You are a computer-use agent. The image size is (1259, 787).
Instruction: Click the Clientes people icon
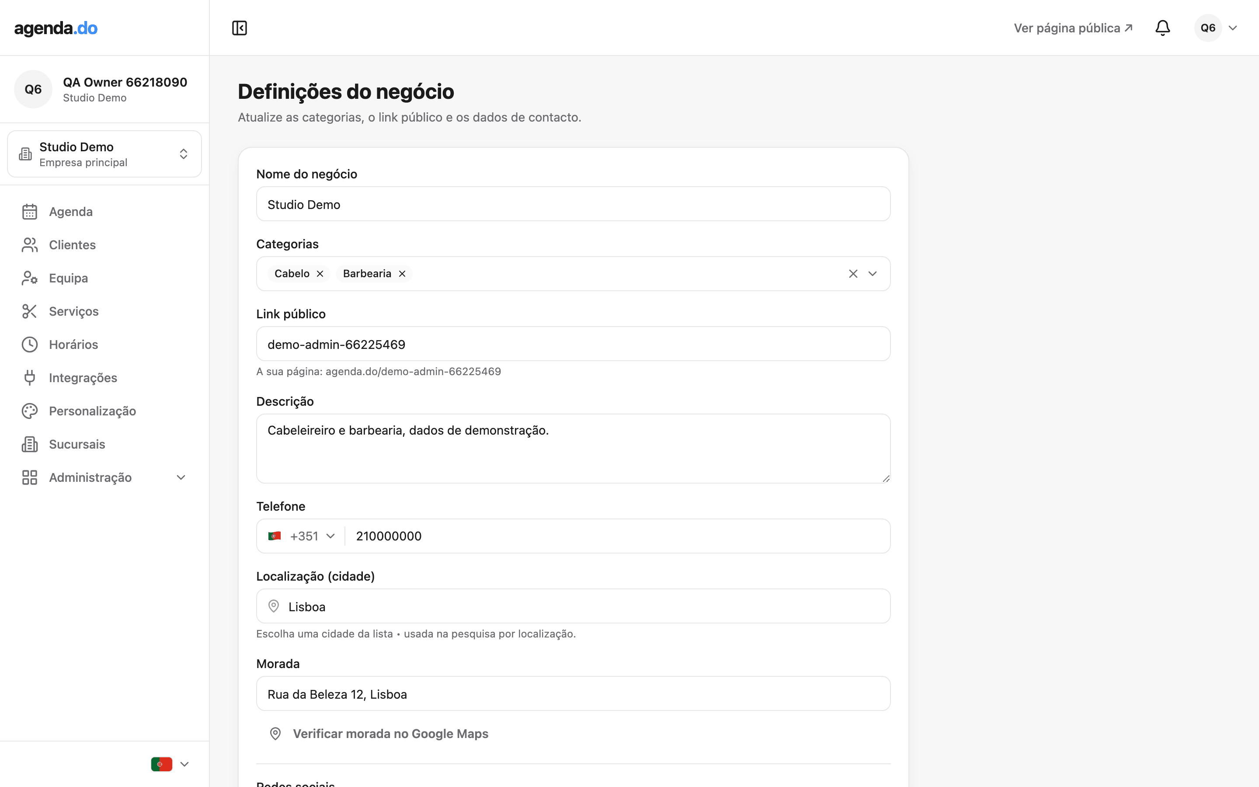tap(30, 245)
